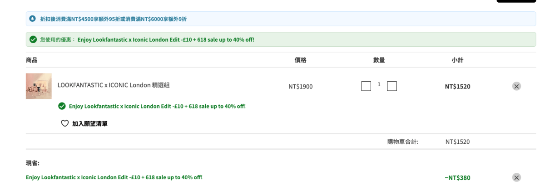545x191 pixels.
Task: Open the LOOKFANTASTIC x ICONIC London 精選組 link
Action: coord(114,85)
